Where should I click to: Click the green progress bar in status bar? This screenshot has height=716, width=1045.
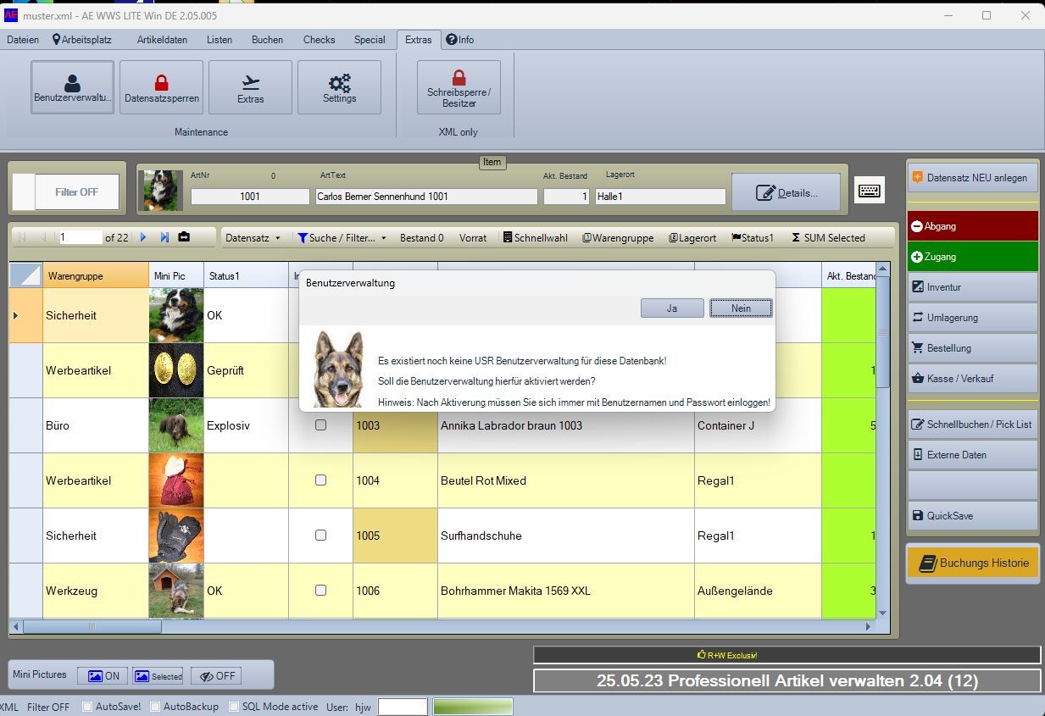(473, 707)
